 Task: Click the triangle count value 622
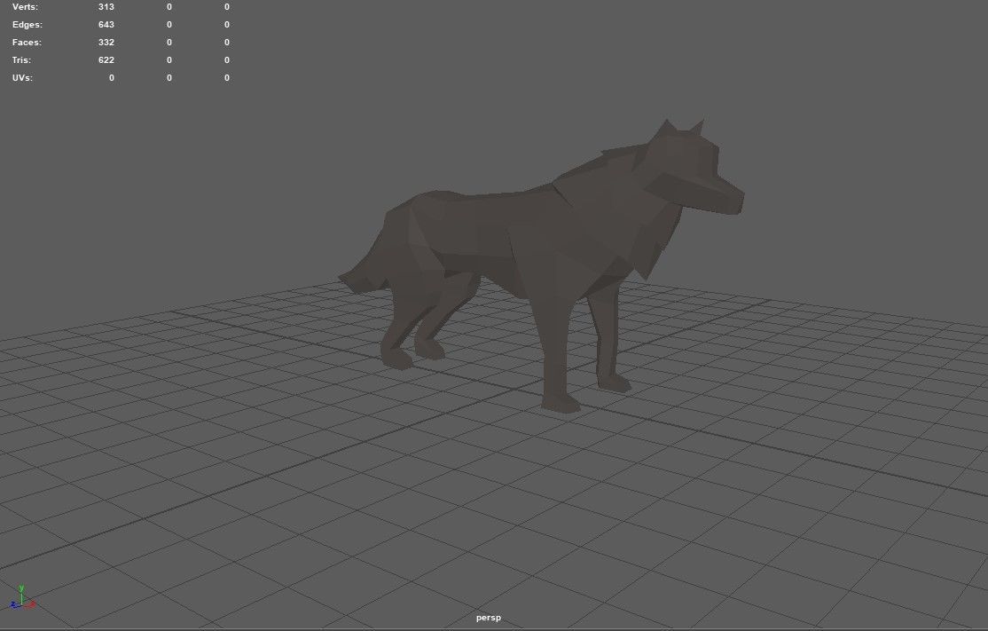(x=106, y=59)
